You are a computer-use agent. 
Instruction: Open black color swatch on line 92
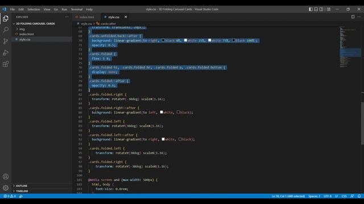(x=180, y=139)
